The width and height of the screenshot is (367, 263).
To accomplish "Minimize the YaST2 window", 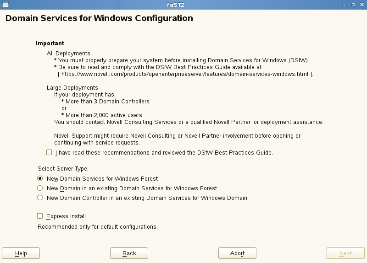I will (x=345, y=4).
